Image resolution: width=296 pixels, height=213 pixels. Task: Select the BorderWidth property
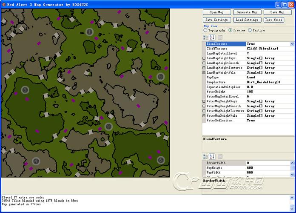coord(248,163)
